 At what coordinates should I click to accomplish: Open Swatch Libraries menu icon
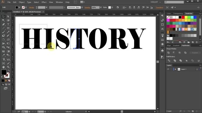168,42
